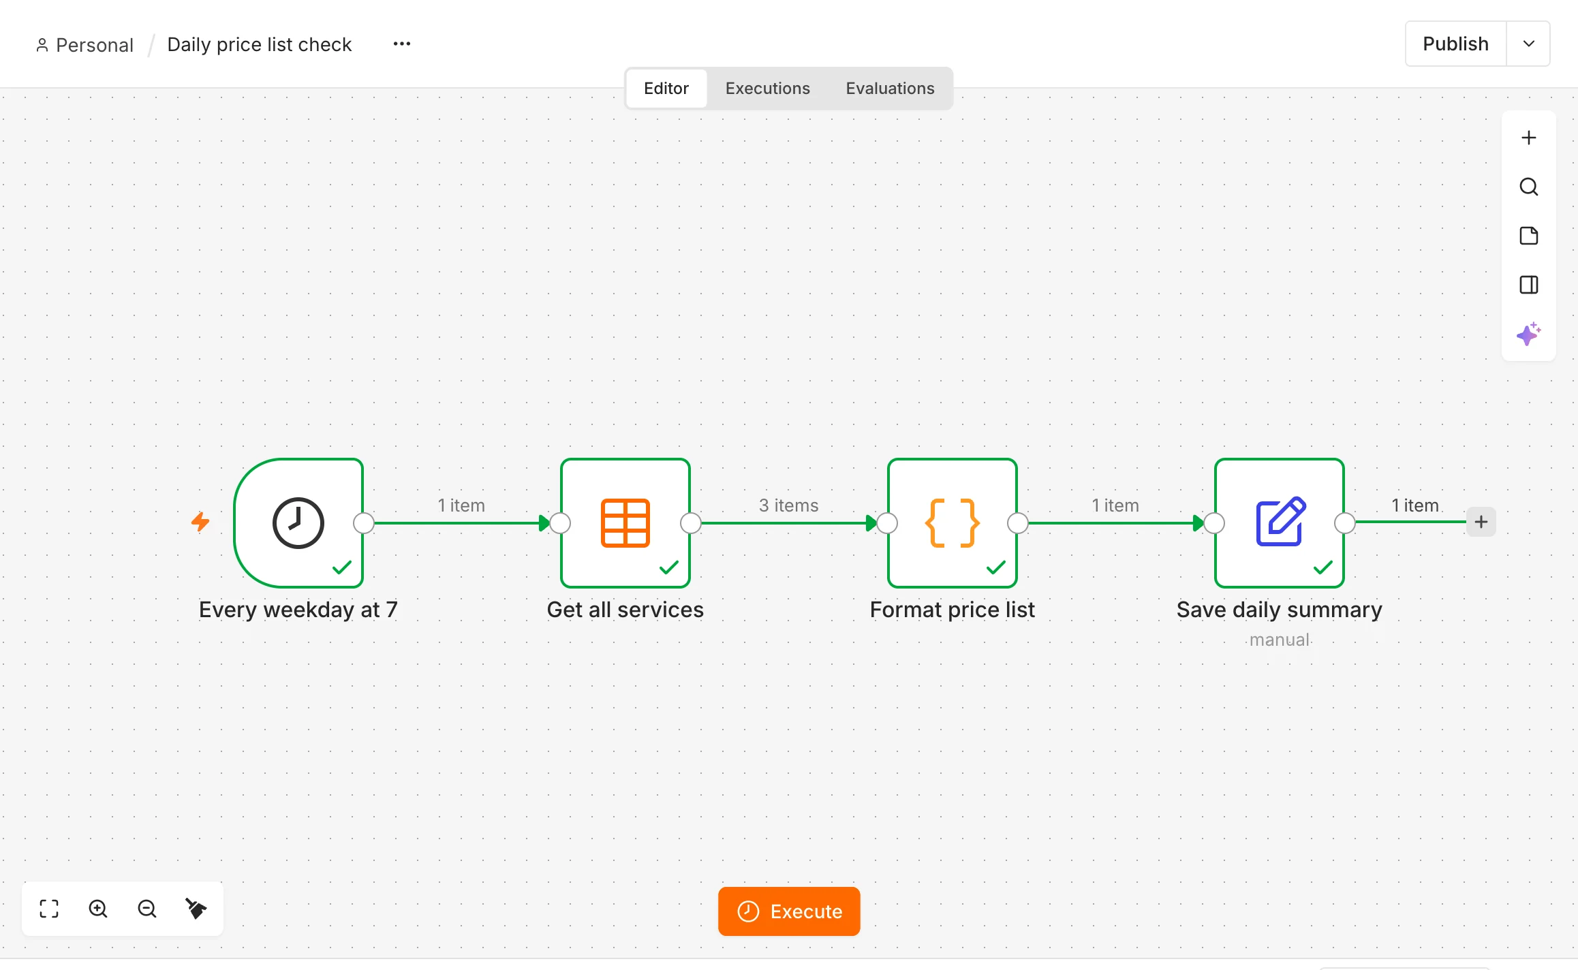
Task: Open the Save daily summary edit node
Action: coord(1279,522)
